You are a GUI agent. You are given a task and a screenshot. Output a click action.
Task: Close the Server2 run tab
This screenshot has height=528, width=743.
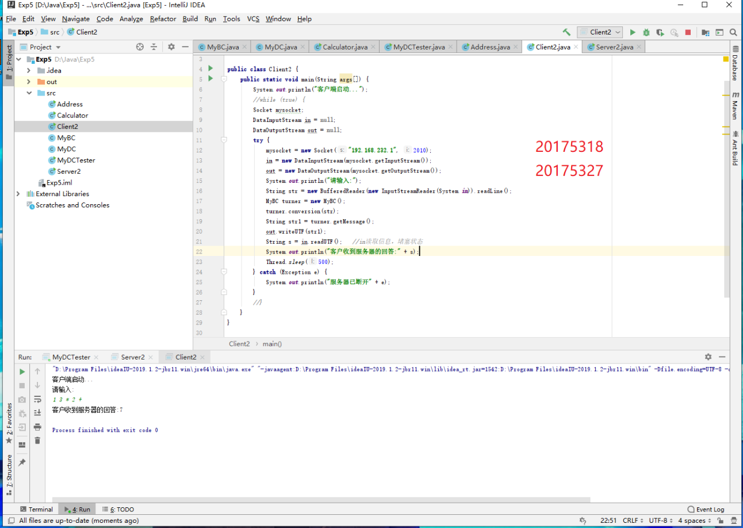pos(151,357)
